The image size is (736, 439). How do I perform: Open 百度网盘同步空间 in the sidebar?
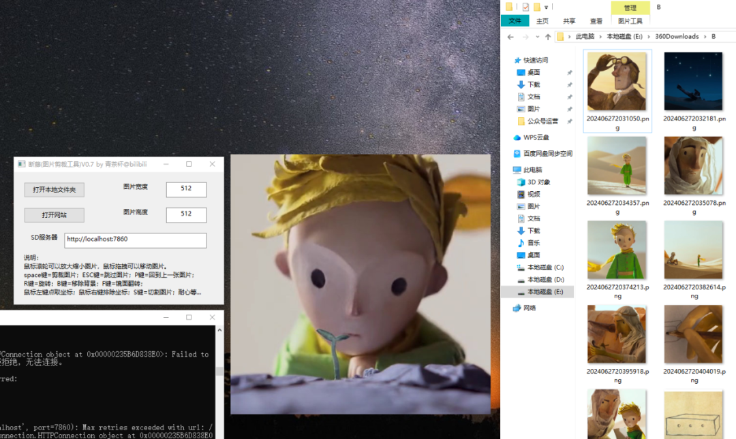tap(547, 154)
